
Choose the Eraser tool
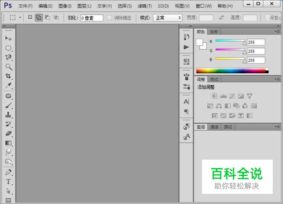click(8, 134)
